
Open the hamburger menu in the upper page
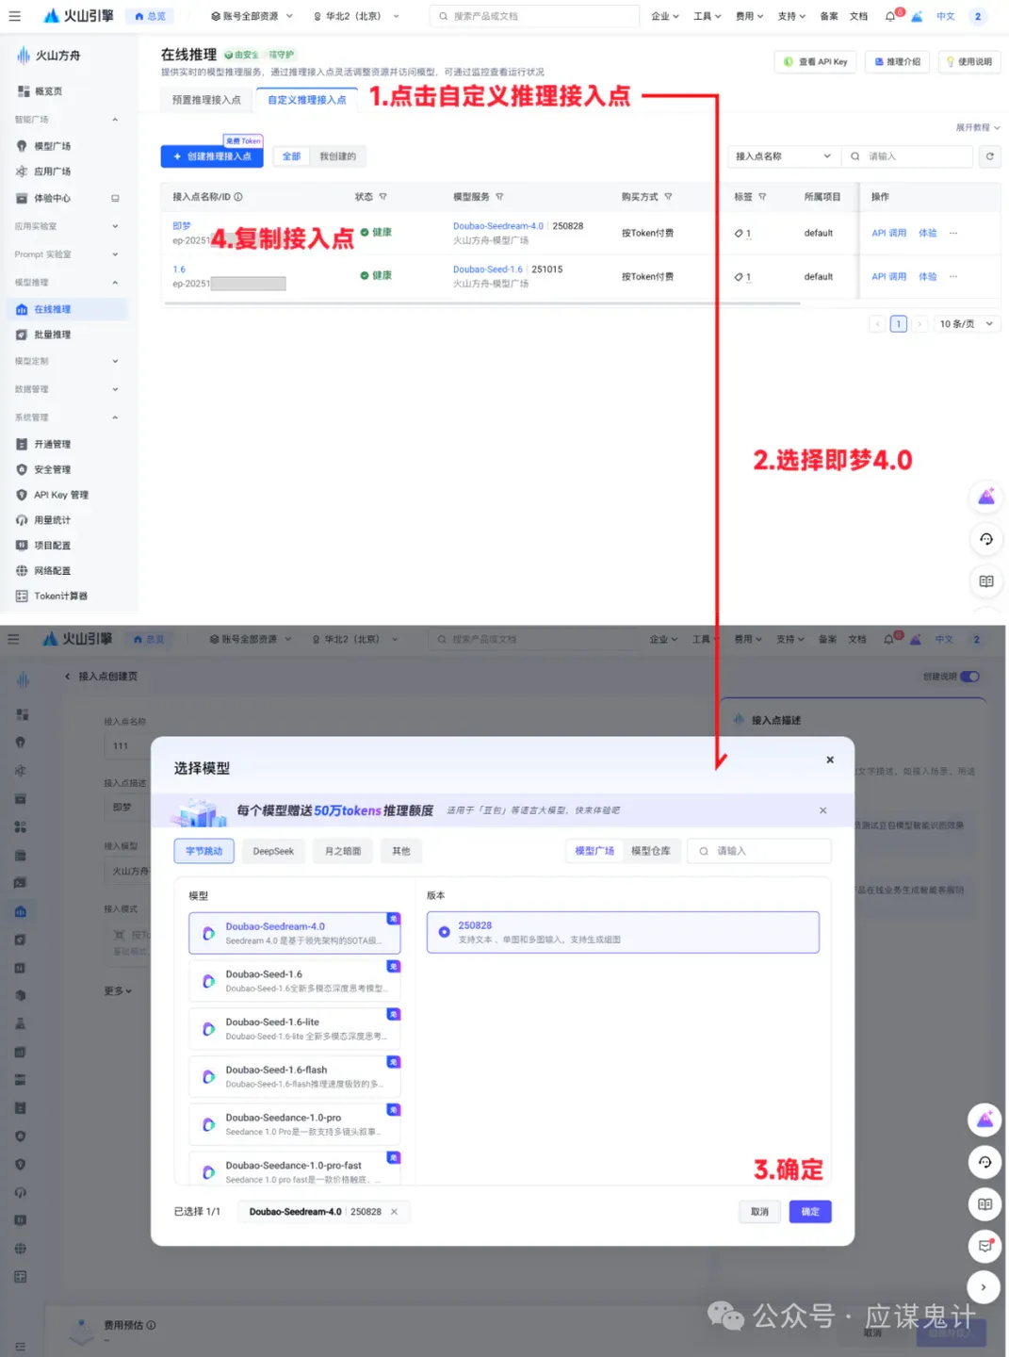click(14, 16)
